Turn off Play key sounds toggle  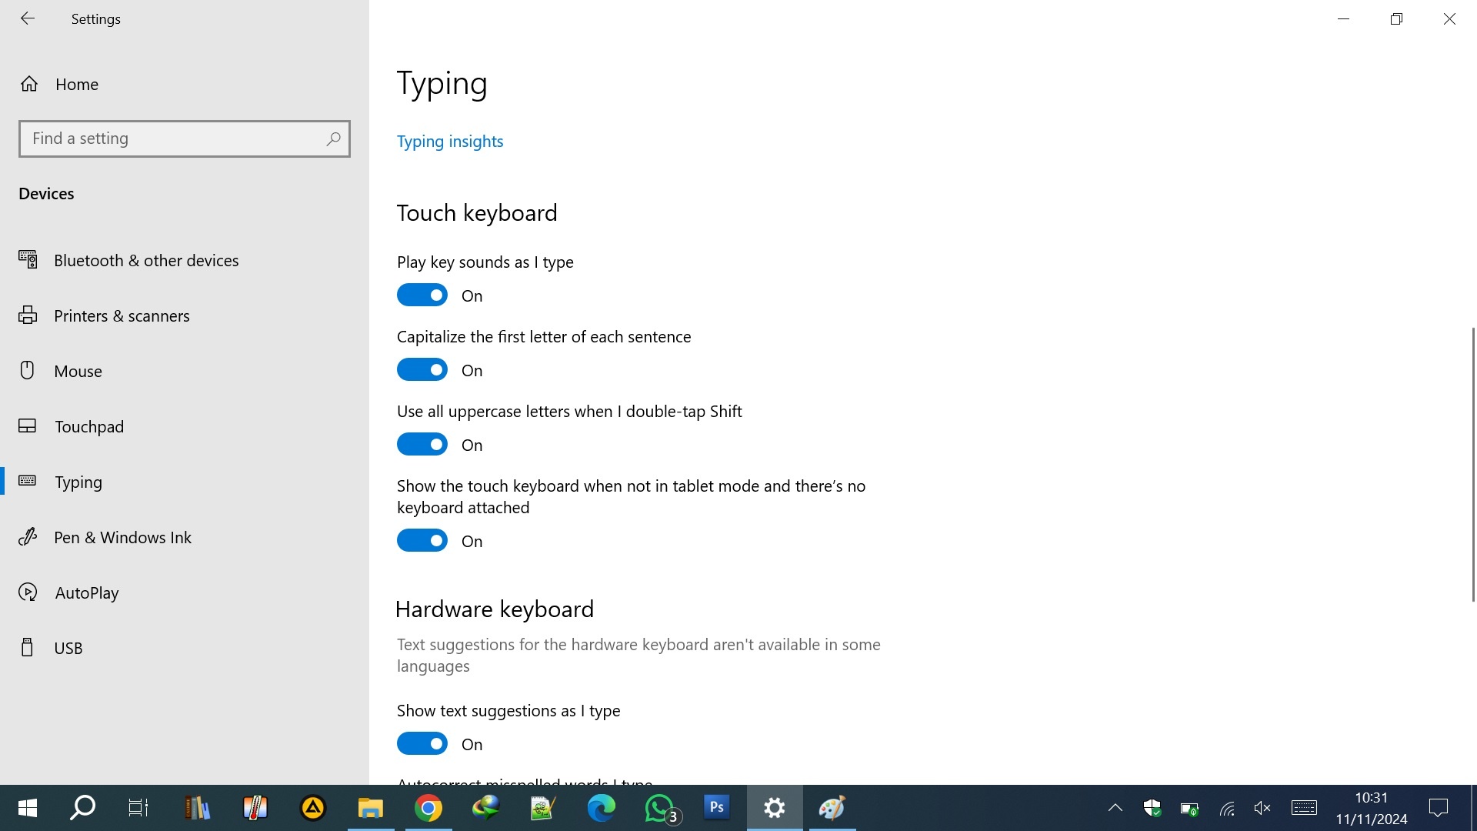(x=422, y=295)
